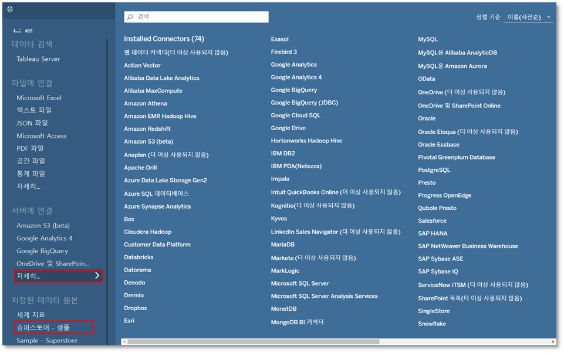This screenshot has width=564, height=353.
Task: Select OData connector
Action: (426, 79)
